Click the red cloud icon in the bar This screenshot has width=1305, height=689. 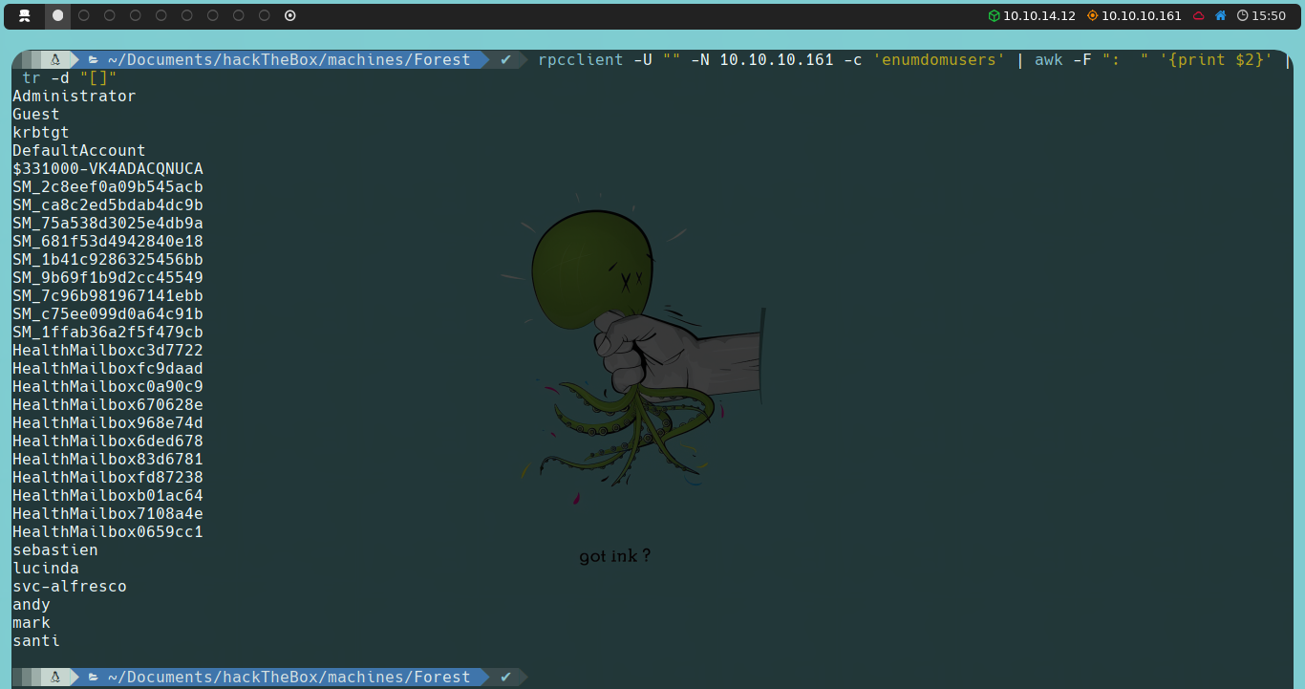1199,15
